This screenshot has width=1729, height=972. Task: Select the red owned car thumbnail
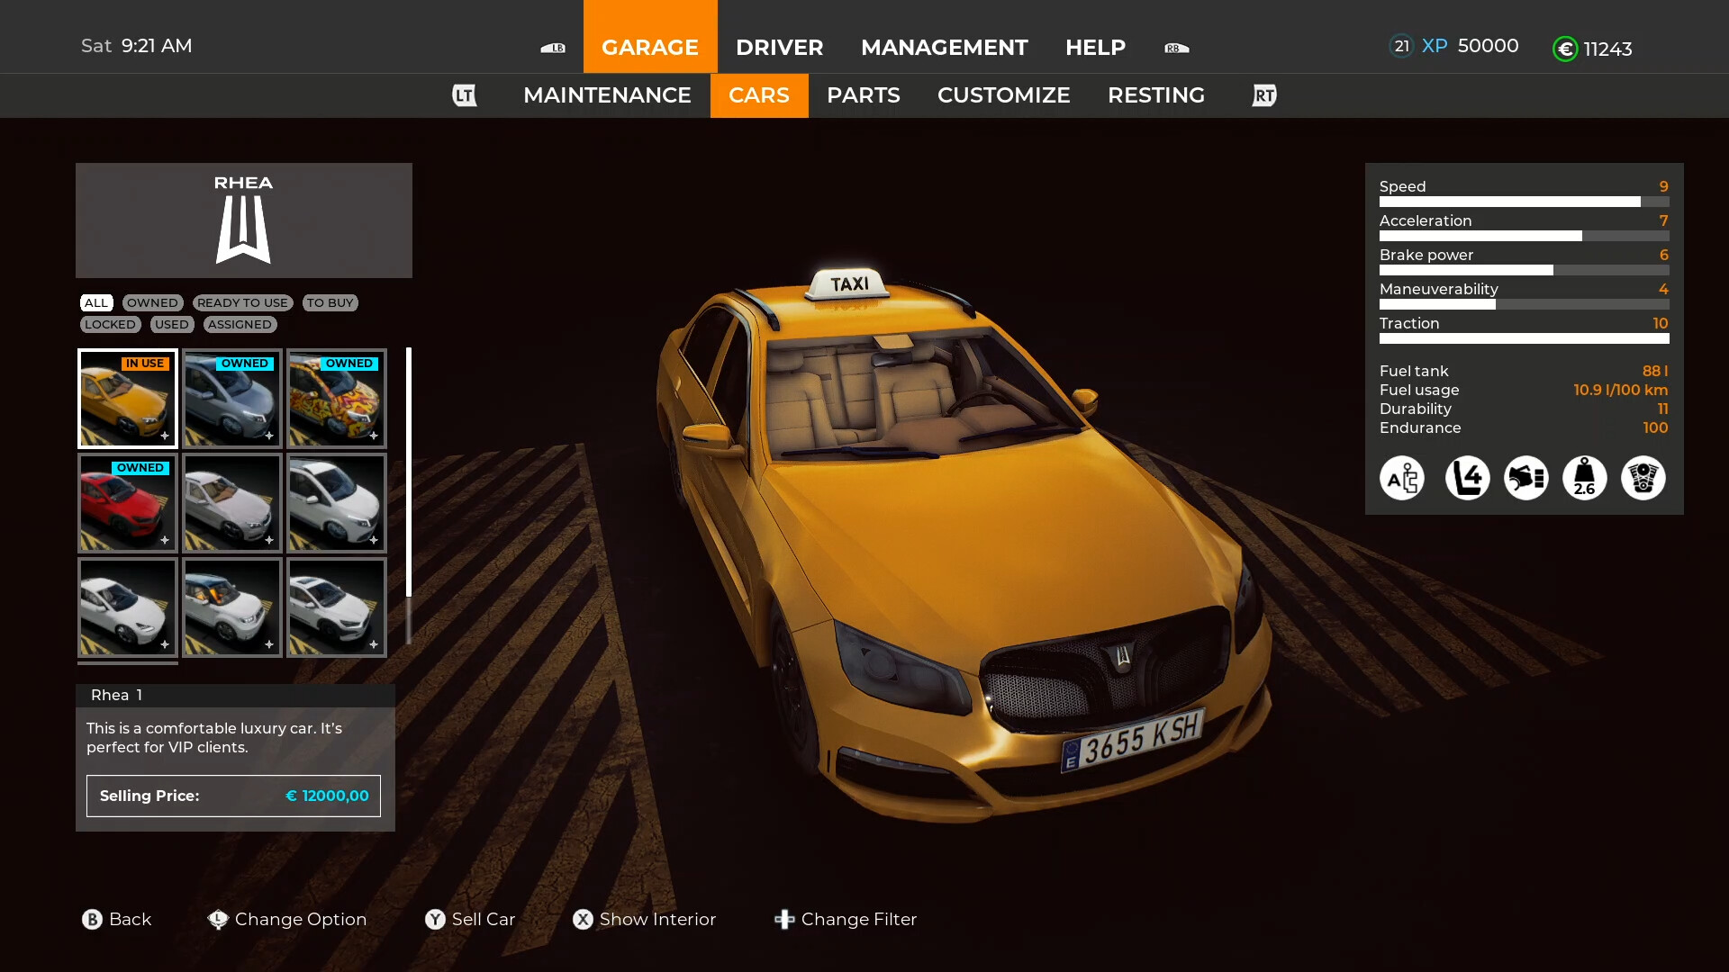[x=127, y=502]
